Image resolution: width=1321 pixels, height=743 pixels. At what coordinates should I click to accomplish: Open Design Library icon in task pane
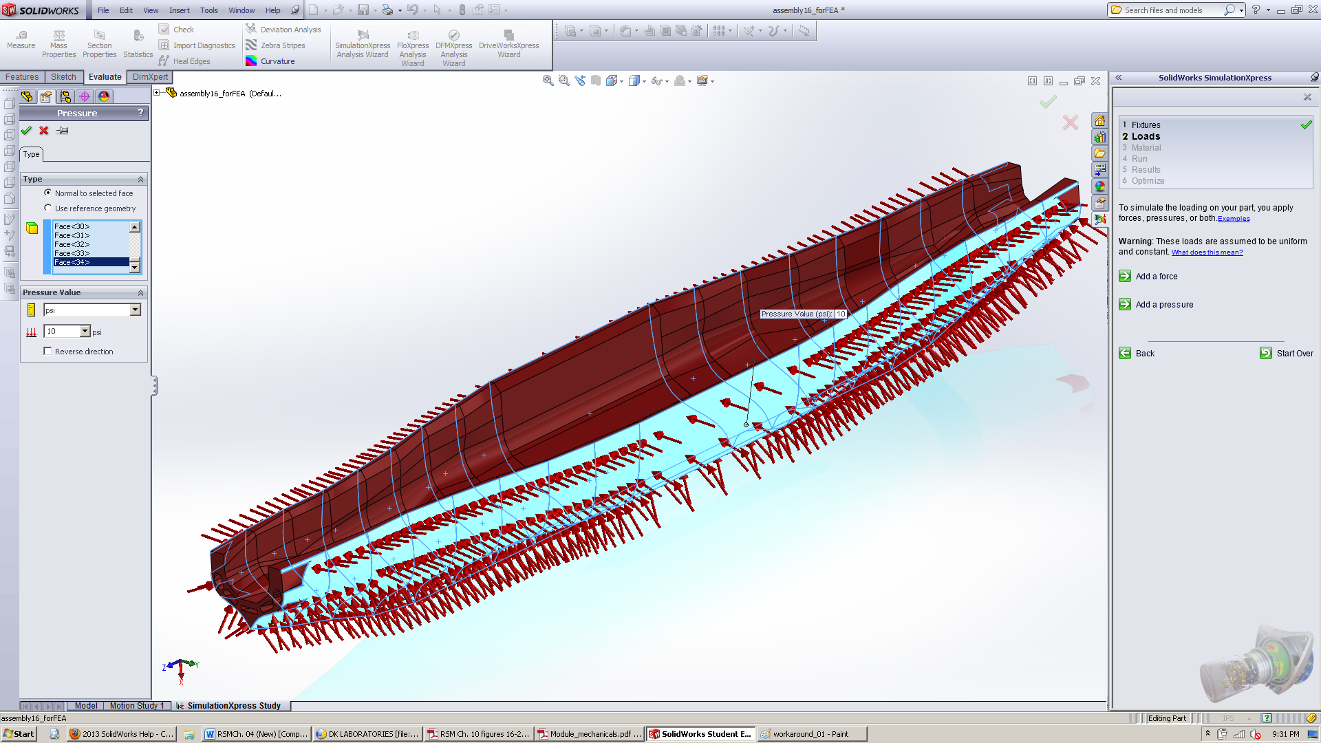tap(1099, 138)
